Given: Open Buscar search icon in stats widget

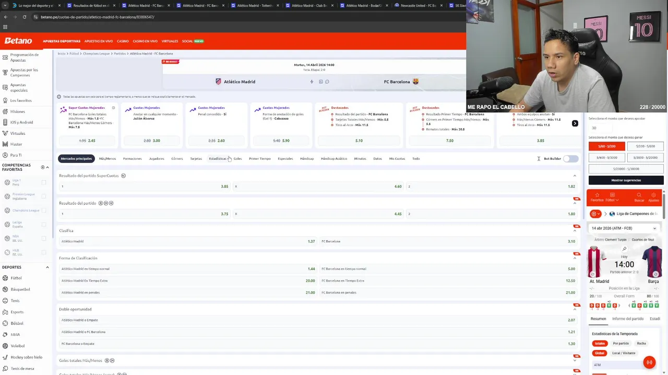Looking at the screenshot, I should (x=639, y=195).
